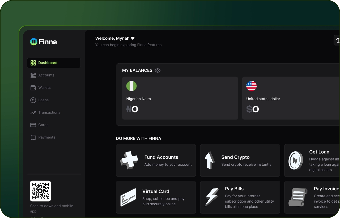Go to Accounts in the sidebar
The image size is (340, 218).
pos(46,75)
